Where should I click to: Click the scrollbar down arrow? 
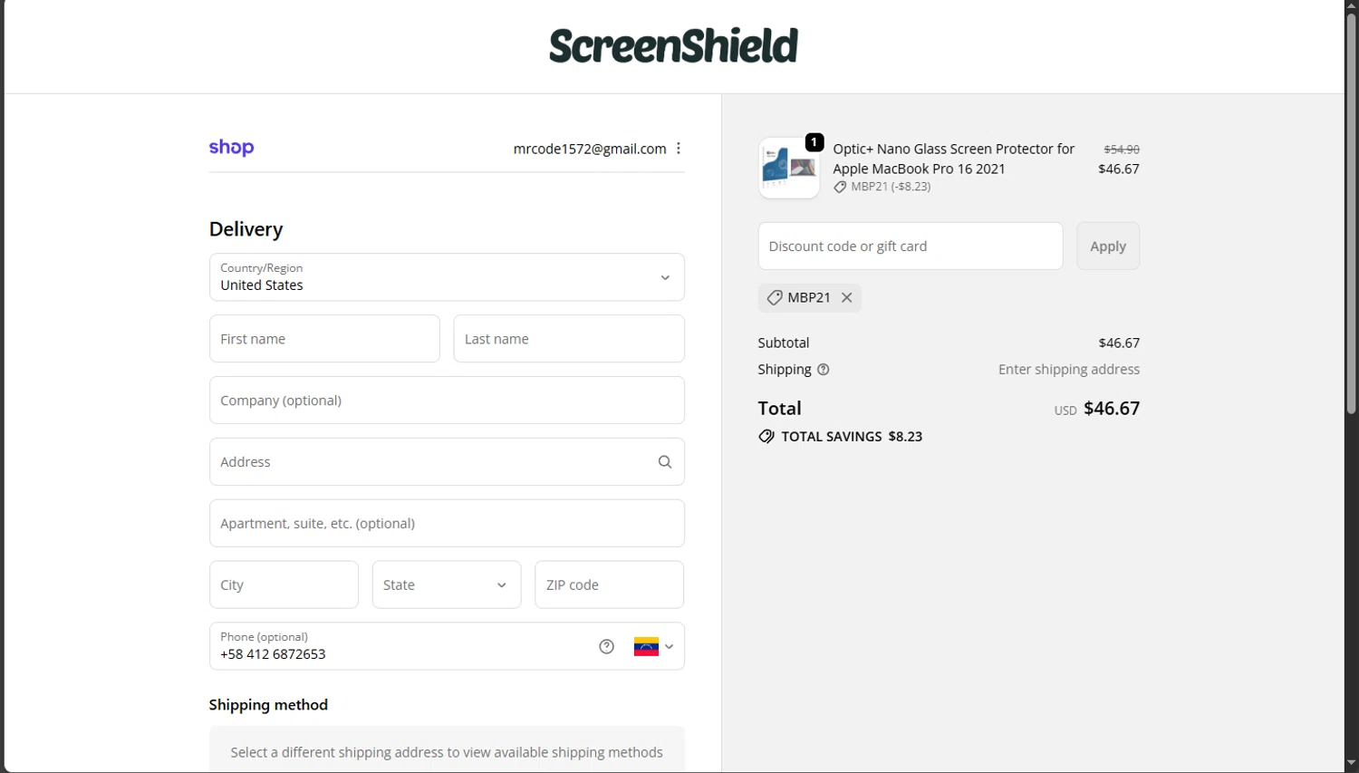pyautogui.click(x=1352, y=764)
